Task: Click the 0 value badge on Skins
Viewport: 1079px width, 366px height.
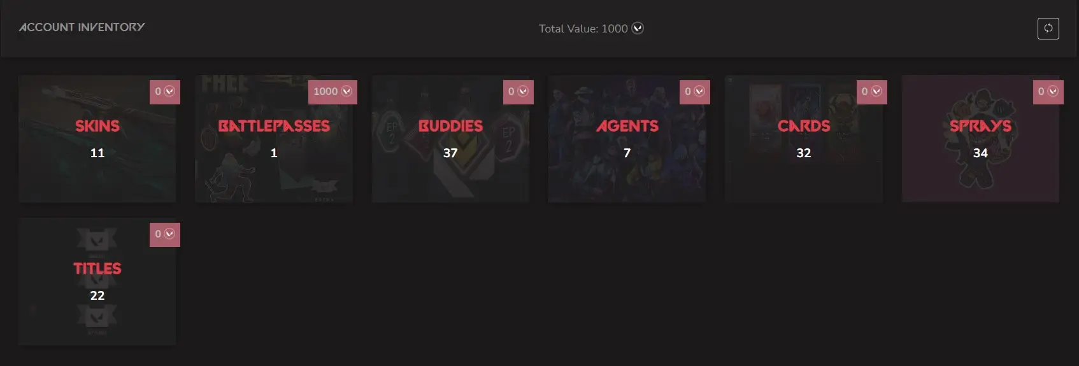Action: [x=165, y=92]
